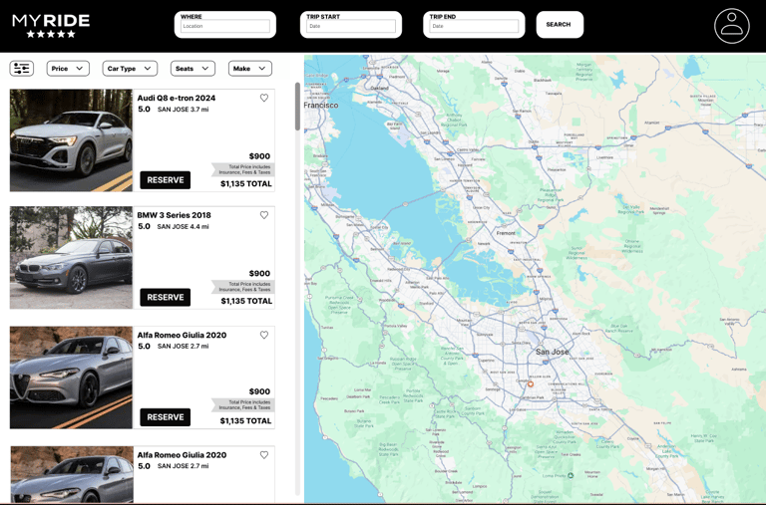The image size is (766, 505).
Task: Reserve the BMW 3 Series 2018
Action: point(166,297)
